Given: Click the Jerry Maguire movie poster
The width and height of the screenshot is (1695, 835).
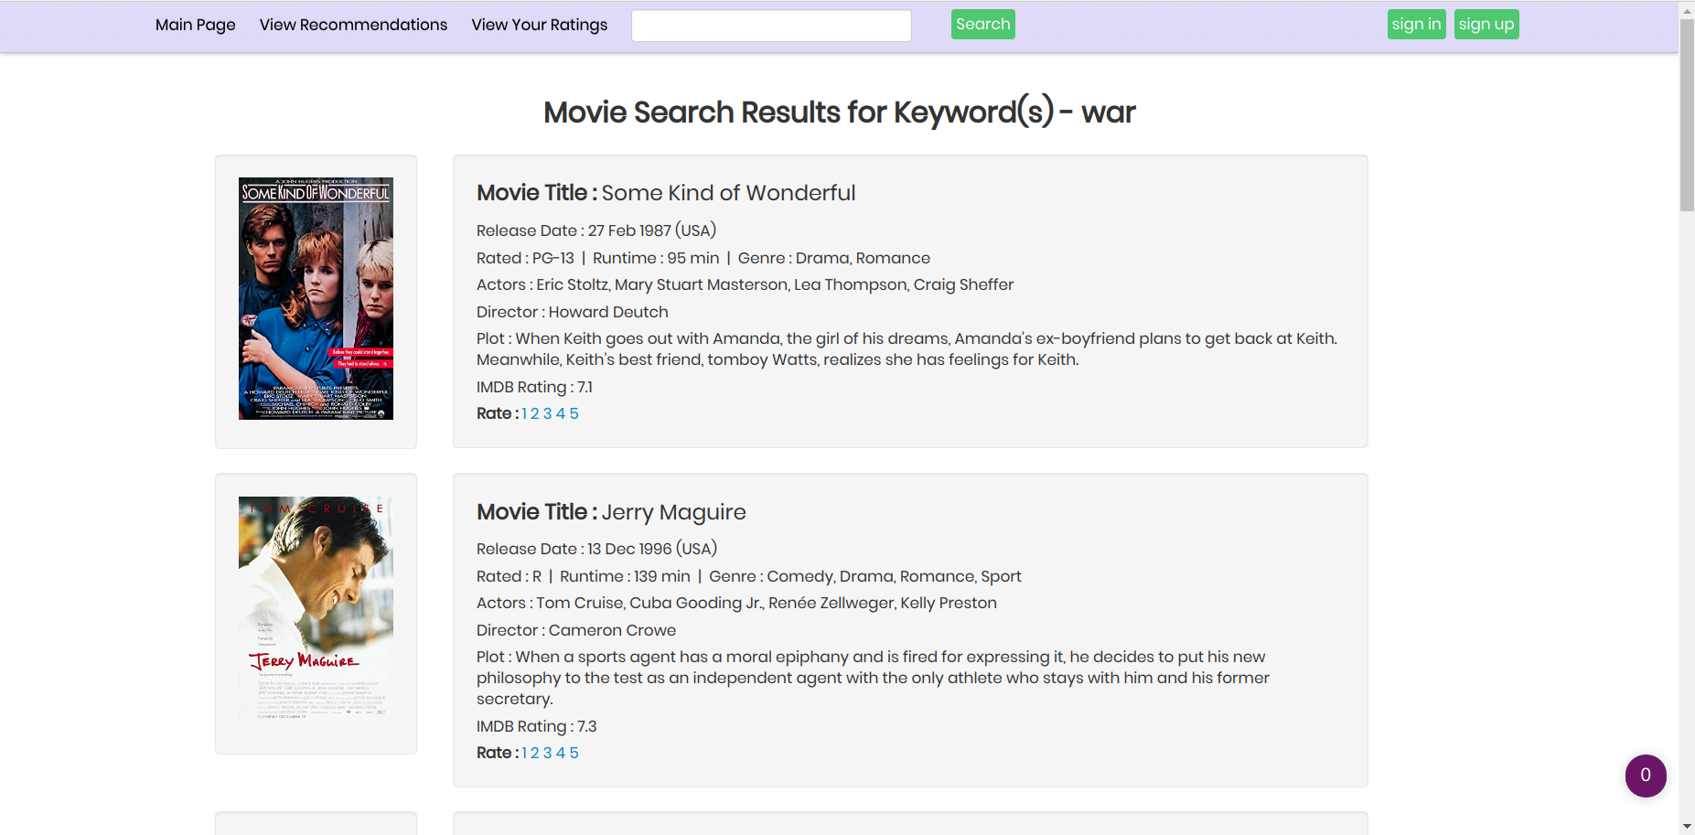Looking at the screenshot, I should point(316,610).
